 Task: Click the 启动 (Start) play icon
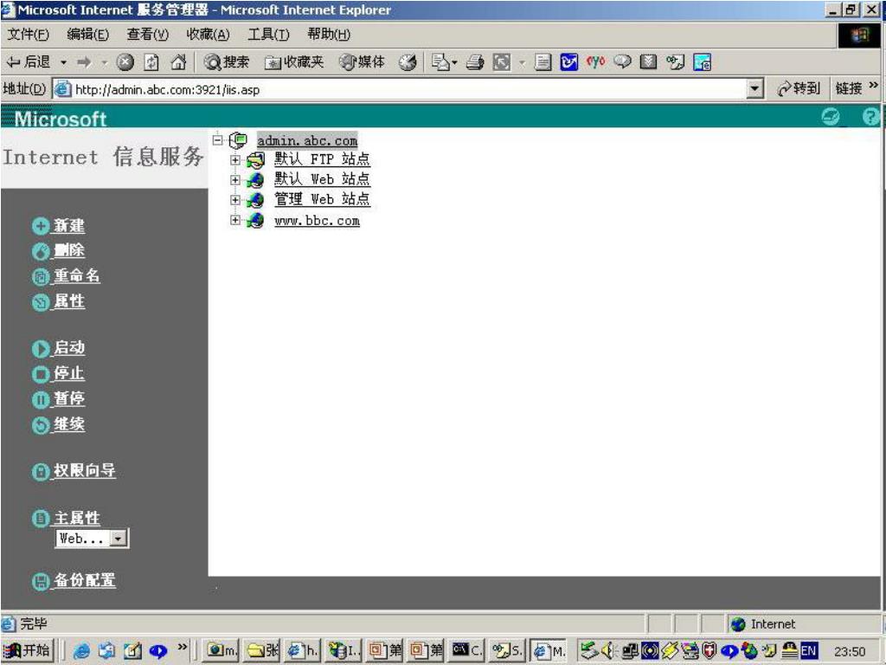[x=40, y=349]
